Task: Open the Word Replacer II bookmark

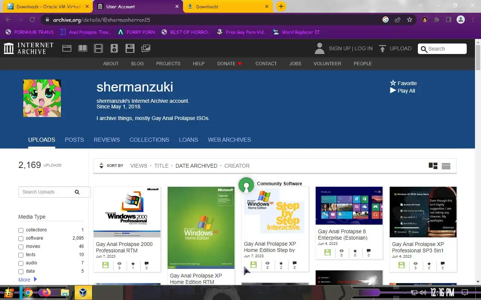Action: (296, 32)
